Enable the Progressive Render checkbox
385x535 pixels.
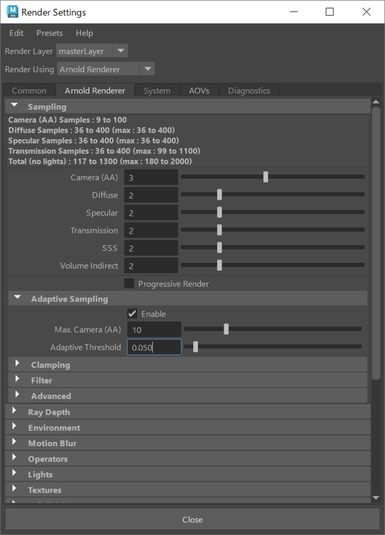[x=129, y=284]
